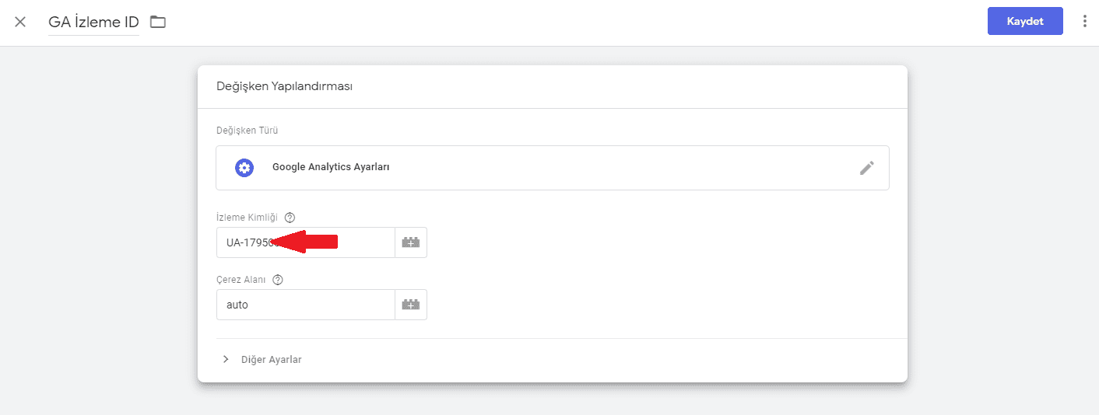This screenshot has height=415, width=1099.
Task: Save the variable with the Kaydet button
Action: (x=1024, y=22)
